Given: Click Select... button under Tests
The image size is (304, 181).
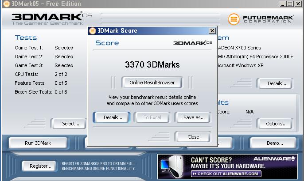Looking at the screenshot, I should click(69, 124).
